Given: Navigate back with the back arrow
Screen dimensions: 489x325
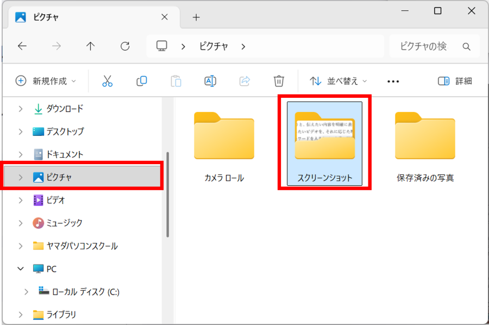Looking at the screenshot, I should (x=22, y=46).
